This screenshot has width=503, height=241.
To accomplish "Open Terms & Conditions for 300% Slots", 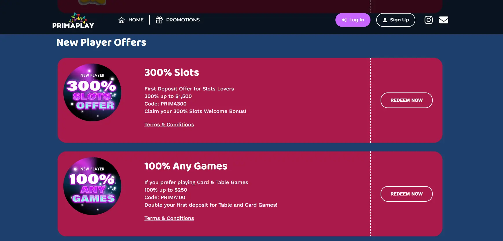I will 169,124.
